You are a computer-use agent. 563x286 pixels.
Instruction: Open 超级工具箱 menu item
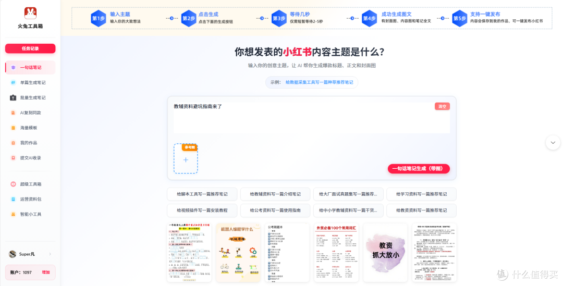coord(30,184)
